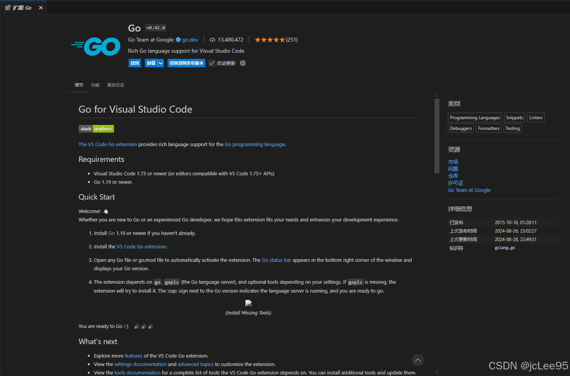The height and width of the screenshot is (376, 570).
Task: Click the (251) rating count
Action: click(x=292, y=40)
